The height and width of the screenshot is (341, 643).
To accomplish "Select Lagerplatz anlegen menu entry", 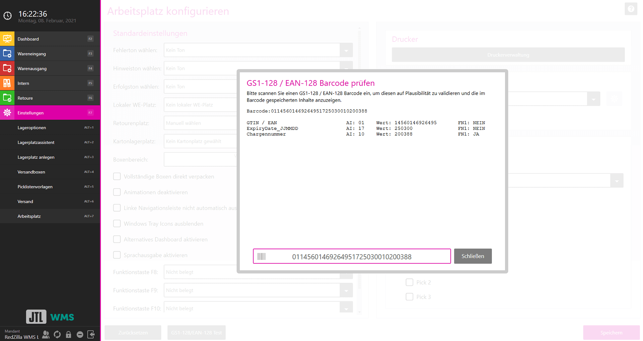I will (x=50, y=157).
